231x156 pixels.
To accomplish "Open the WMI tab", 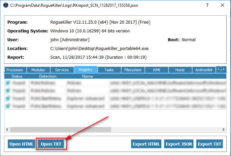I will point(156,70).
